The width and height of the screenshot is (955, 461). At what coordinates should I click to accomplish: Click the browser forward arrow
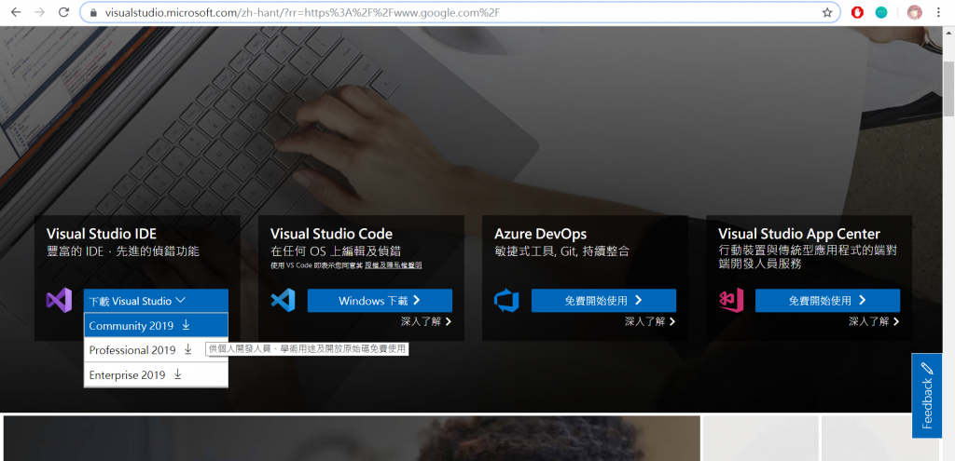coord(40,12)
